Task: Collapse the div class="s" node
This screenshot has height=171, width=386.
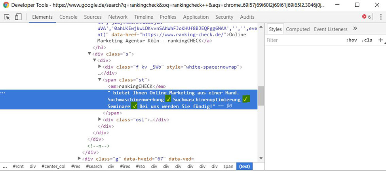Action: 89,54
